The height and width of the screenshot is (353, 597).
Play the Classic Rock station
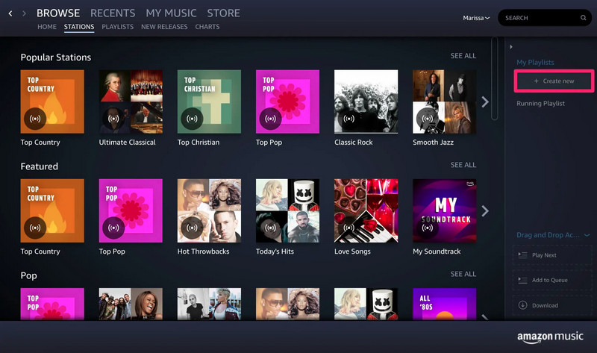(x=348, y=119)
